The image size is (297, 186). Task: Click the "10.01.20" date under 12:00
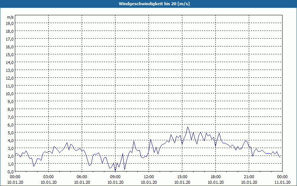[149, 182]
